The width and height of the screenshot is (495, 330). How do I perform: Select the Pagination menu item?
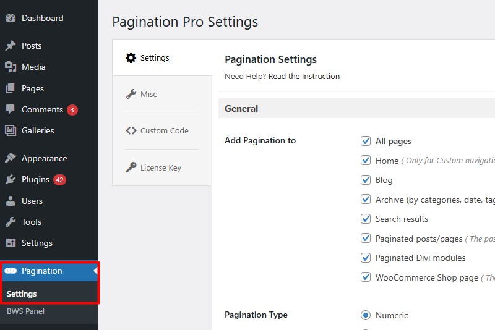[49, 271]
